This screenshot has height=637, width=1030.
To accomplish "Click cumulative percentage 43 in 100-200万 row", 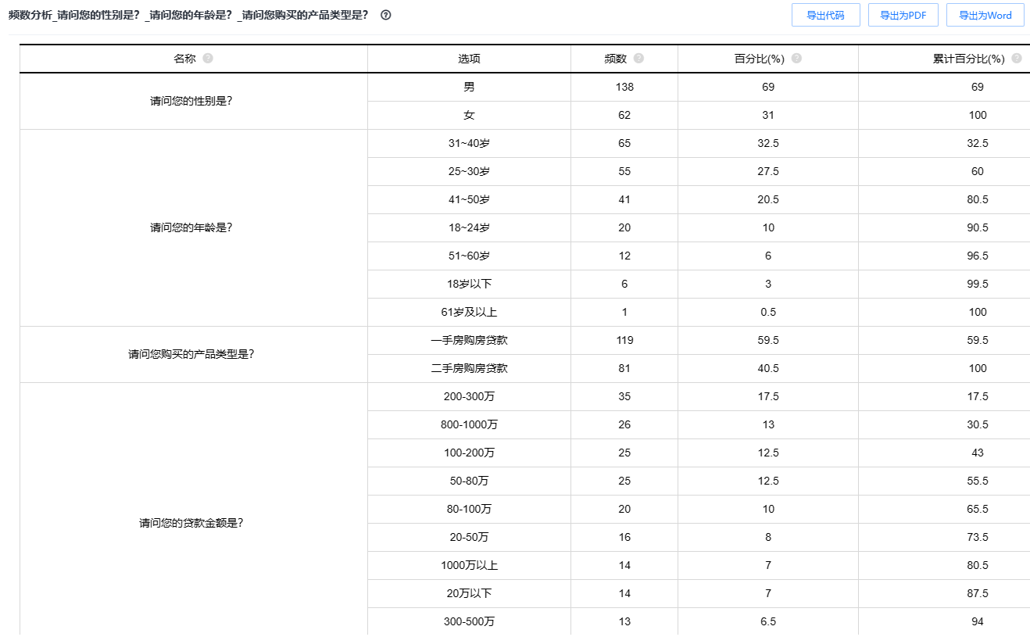I will [x=978, y=453].
